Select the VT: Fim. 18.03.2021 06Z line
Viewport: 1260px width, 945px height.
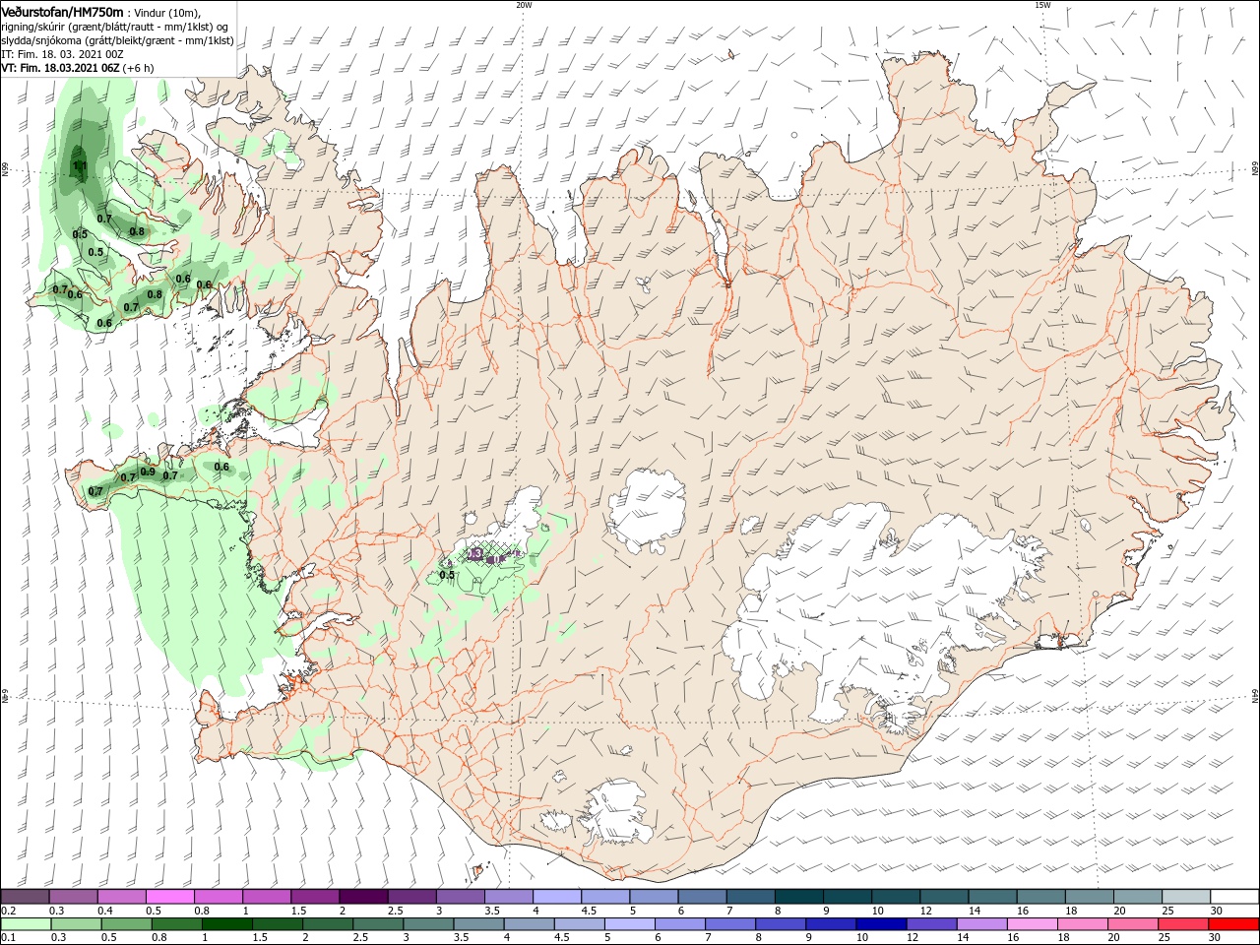tap(60, 69)
